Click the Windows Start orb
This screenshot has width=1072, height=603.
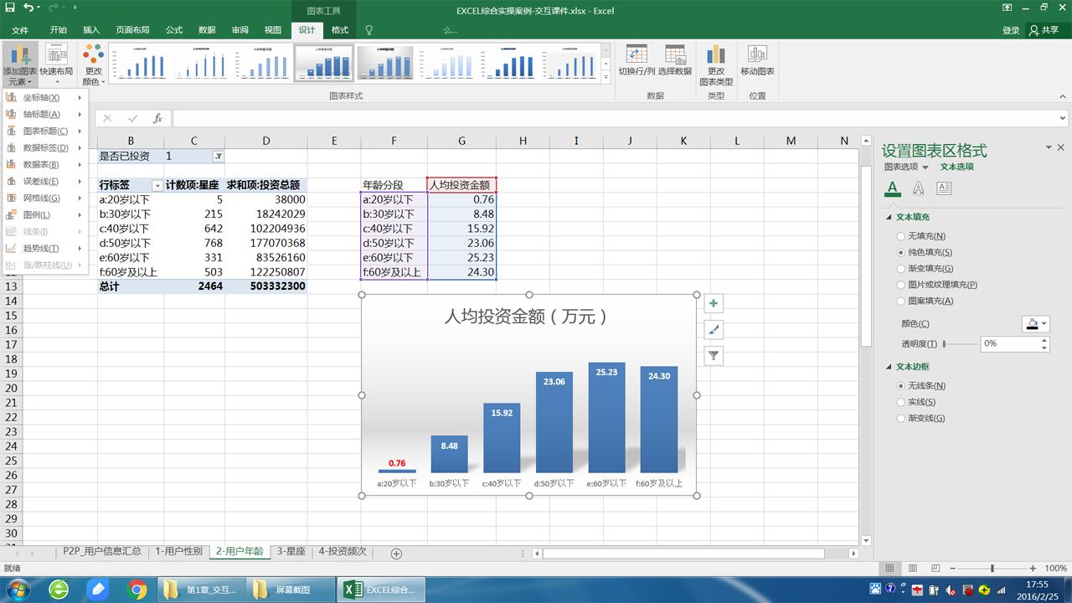coord(18,590)
